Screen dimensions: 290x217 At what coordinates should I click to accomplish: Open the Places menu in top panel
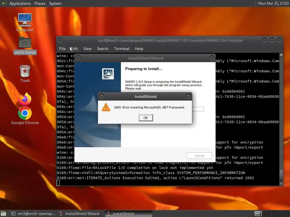tap(40, 3)
